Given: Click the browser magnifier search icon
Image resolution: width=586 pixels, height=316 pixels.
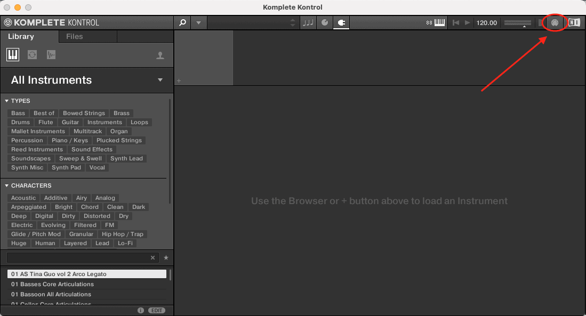Looking at the screenshot, I should (x=182, y=23).
